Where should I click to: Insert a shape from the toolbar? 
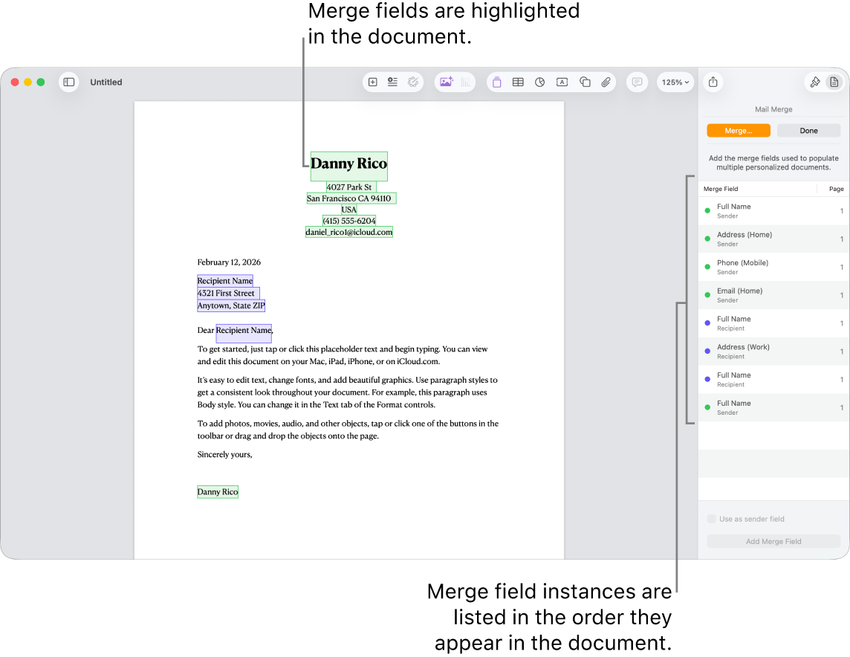[x=585, y=82]
